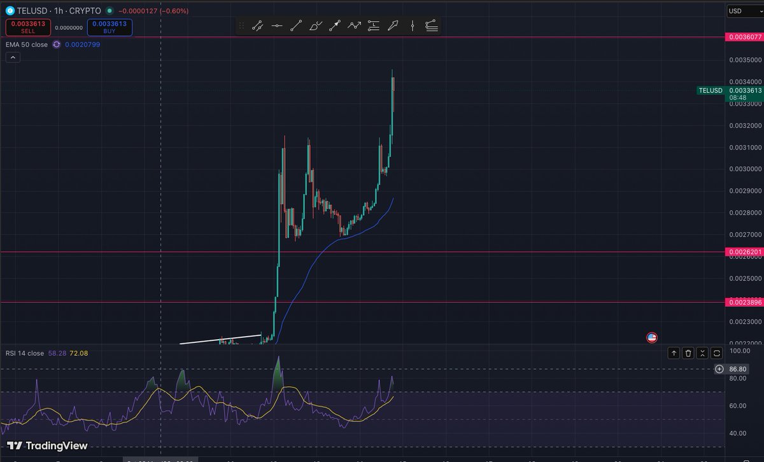Click the EMA value 0.0020799

(82, 45)
